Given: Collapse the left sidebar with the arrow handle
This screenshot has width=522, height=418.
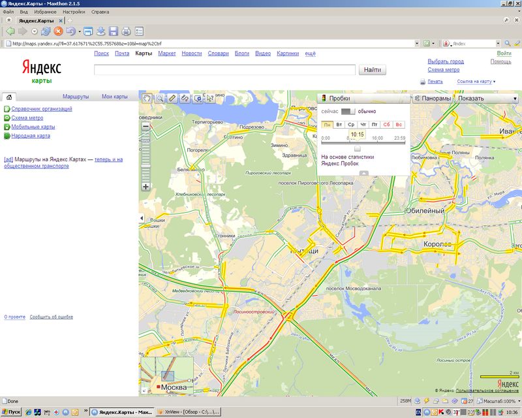Looking at the screenshot, I should pos(142,218).
